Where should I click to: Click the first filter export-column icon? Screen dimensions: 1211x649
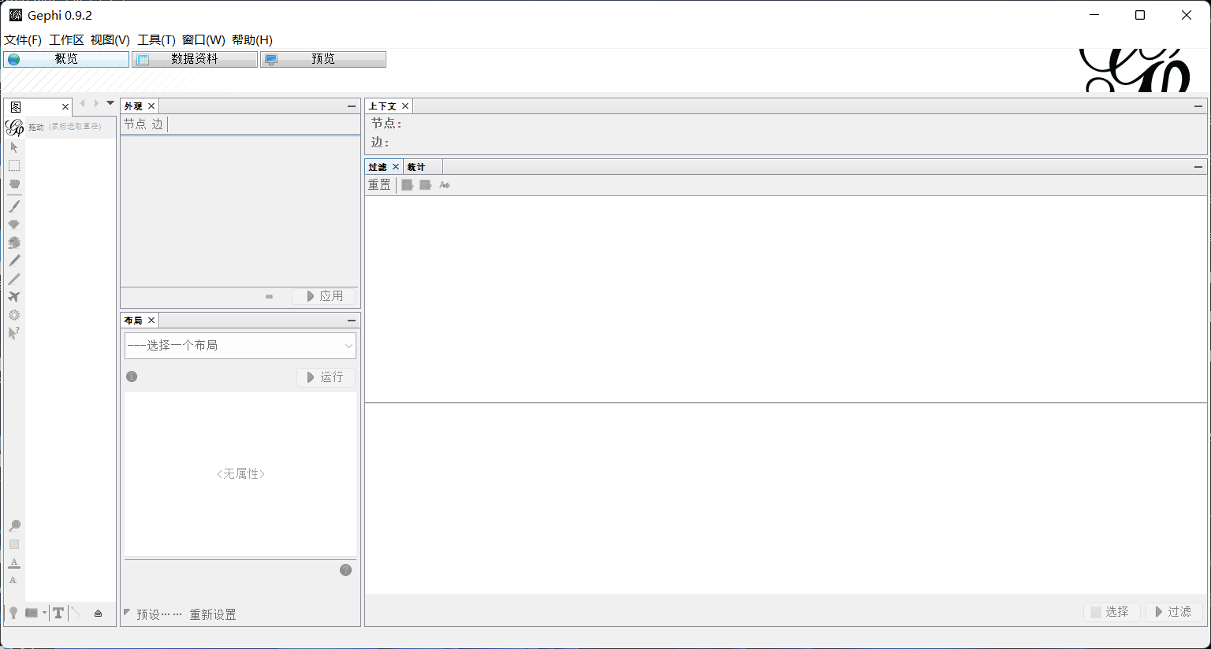point(408,185)
